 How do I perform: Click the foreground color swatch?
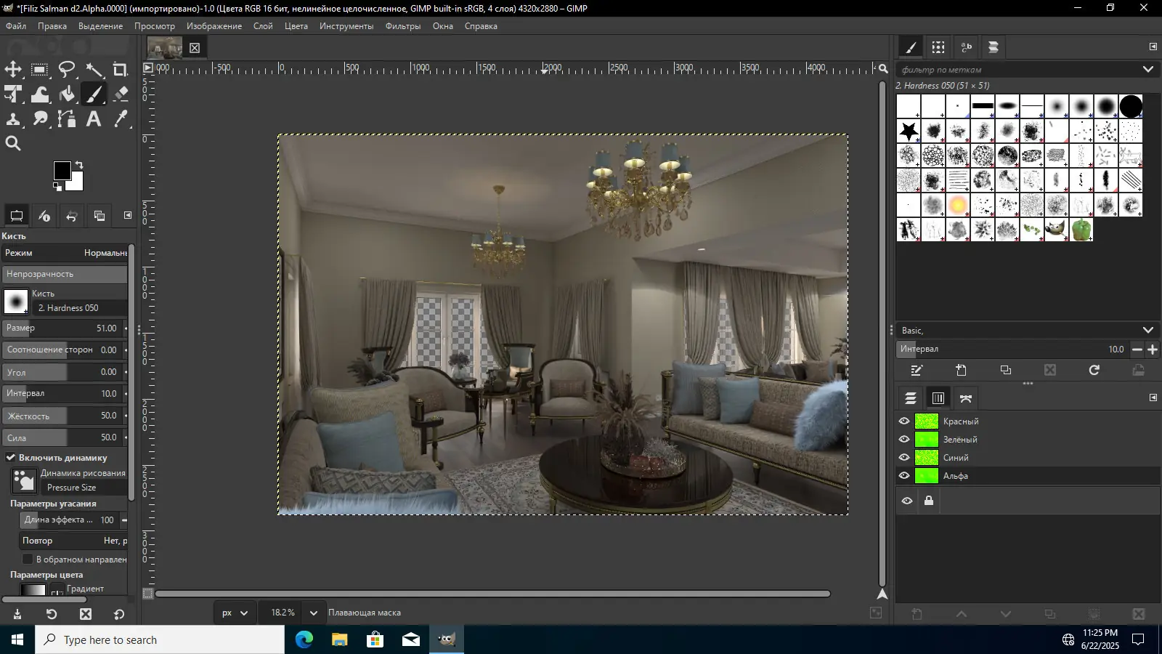coord(62,171)
